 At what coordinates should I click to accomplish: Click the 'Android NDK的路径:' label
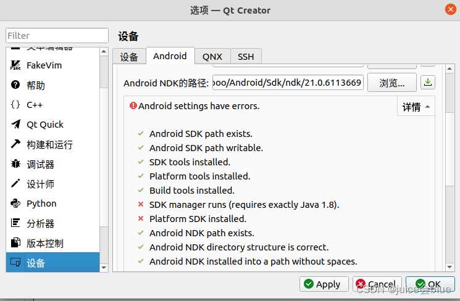click(x=166, y=83)
